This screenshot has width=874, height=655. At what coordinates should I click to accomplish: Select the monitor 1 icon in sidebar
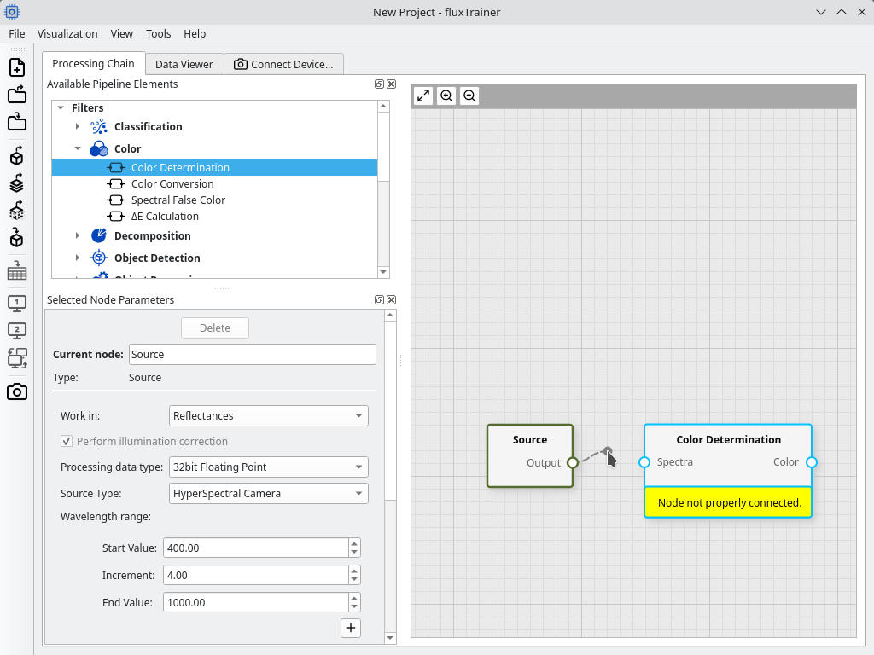pyautogui.click(x=17, y=304)
